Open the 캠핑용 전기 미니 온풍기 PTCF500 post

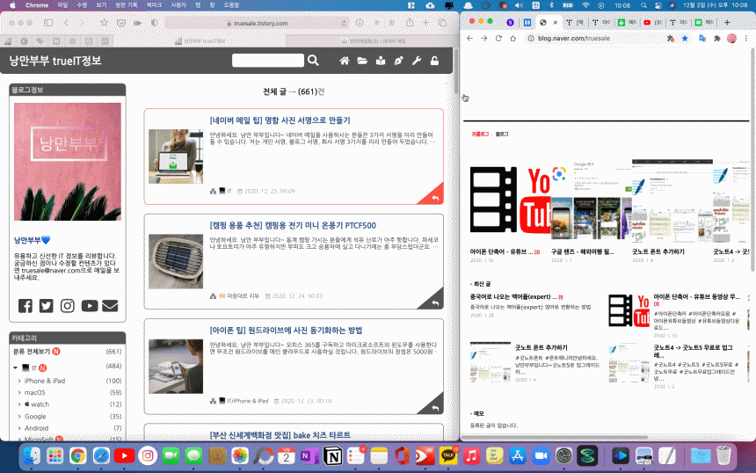[293, 226]
